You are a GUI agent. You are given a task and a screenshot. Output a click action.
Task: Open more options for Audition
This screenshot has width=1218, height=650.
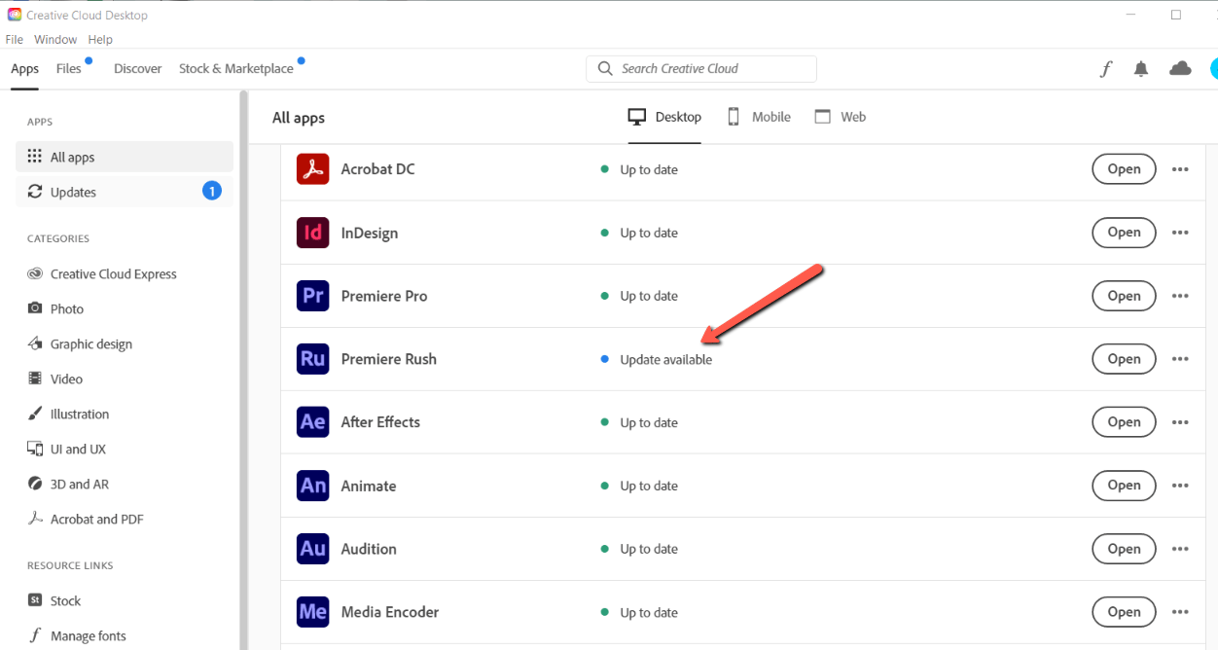click(1180, 549)
